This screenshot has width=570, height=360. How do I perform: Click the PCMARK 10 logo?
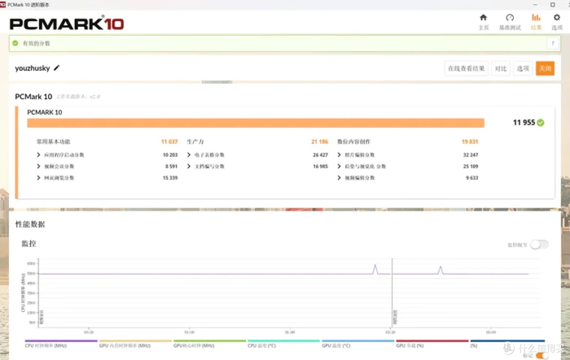click(x=66, y=24)
